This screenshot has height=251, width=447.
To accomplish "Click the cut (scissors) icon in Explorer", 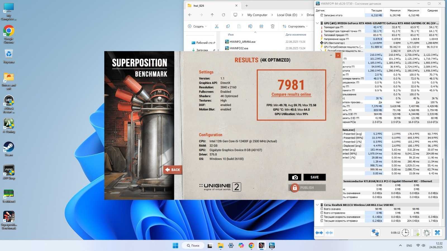I will (217, 26).
